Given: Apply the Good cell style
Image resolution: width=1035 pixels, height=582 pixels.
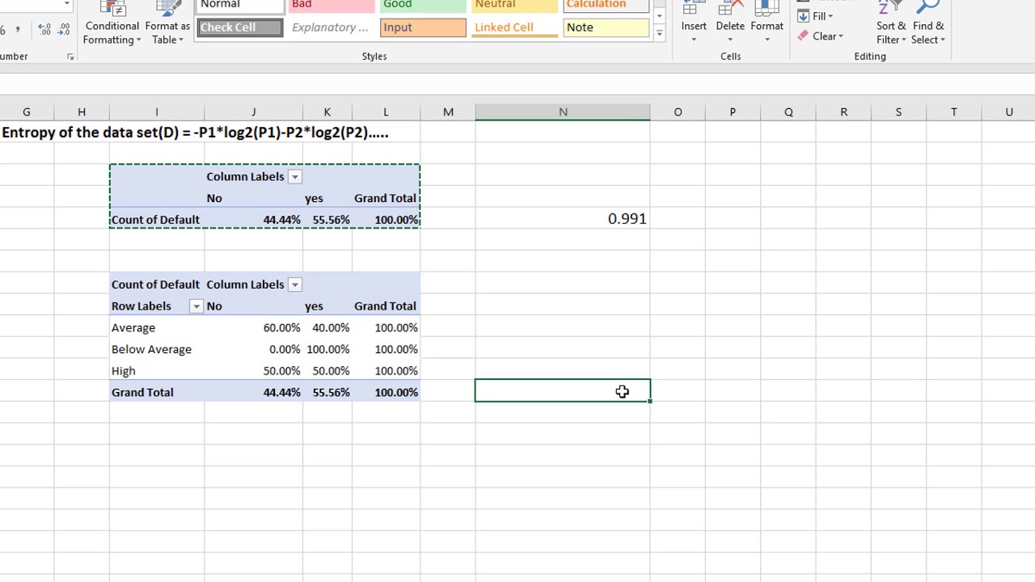Looking at the screenshot, I should click(x=423, y=5).
